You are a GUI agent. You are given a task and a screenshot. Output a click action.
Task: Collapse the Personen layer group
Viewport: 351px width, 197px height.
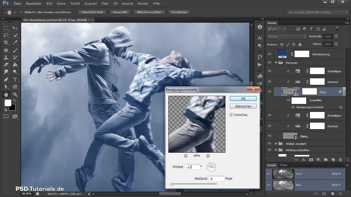[276, 63]
